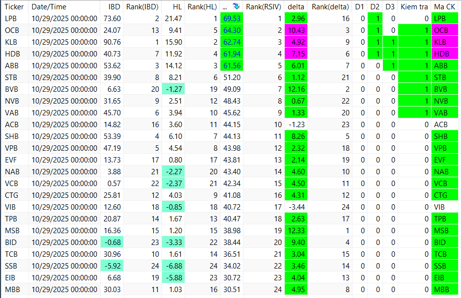Sort by the delta column header

click(x=296, y=6)
